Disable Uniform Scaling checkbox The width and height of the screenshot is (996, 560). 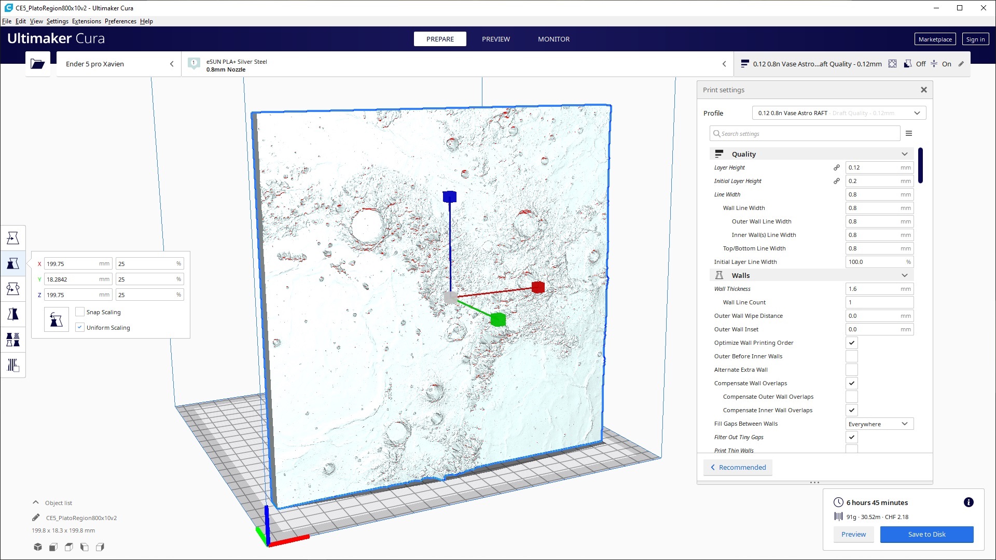80,327
